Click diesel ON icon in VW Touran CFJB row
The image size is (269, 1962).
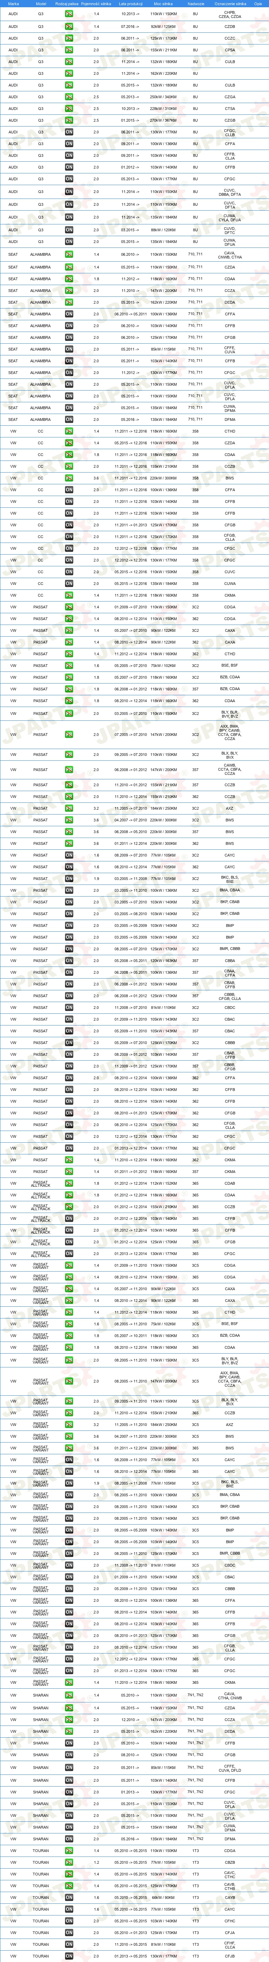coord(69,1956)
